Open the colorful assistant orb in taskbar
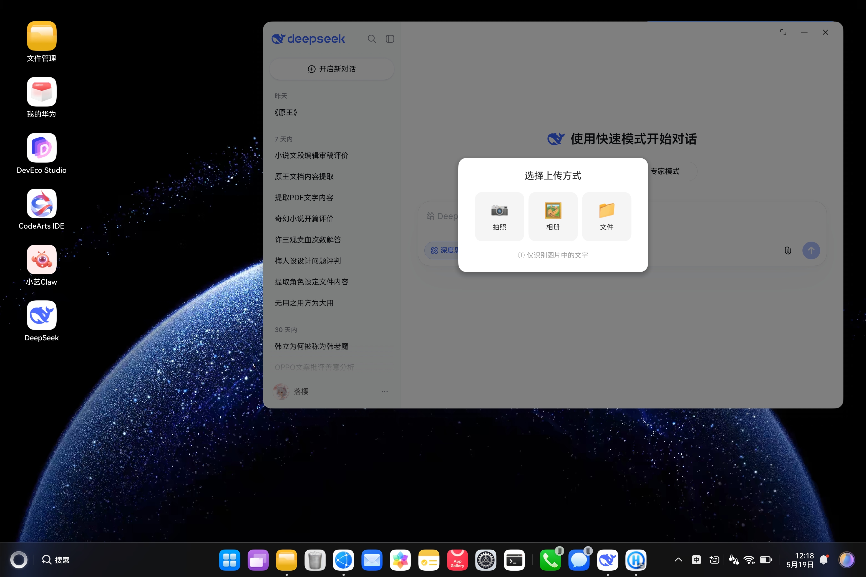The height and width of the screenshot is (577, 866). pos(847,560)
